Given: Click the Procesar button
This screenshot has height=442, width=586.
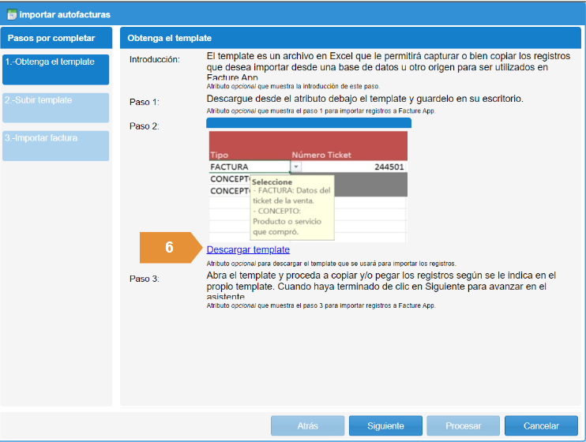Looking at the screenshot, I should (x=463, y=426).
